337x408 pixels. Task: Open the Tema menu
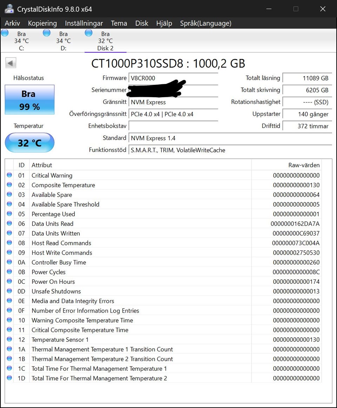(119, 23)
